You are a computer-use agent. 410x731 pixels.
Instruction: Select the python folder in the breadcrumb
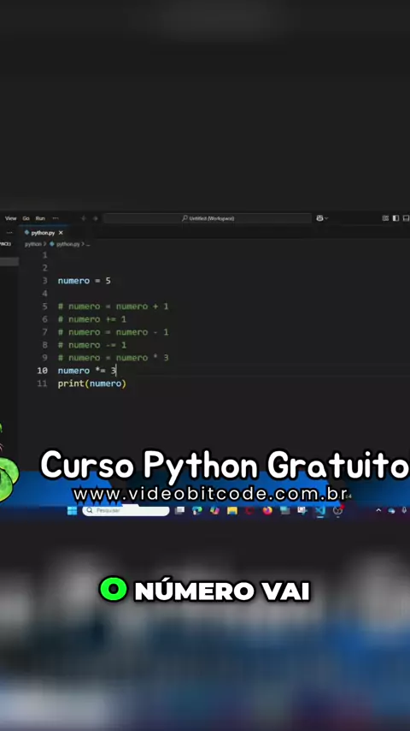[x=33, y=244]
